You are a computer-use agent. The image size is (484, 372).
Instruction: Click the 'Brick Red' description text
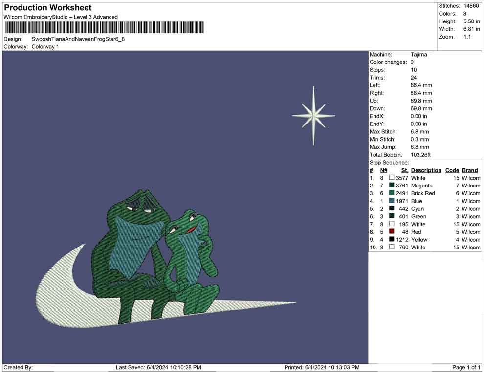click(x=423, y=193)
